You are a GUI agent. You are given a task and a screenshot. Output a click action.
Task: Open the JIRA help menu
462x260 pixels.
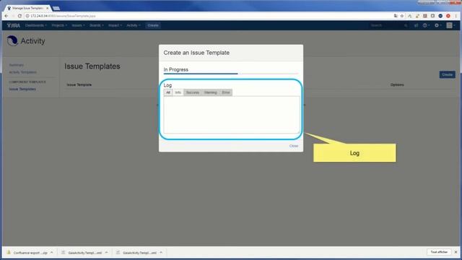pyautogui.click(x=426, y=26)
